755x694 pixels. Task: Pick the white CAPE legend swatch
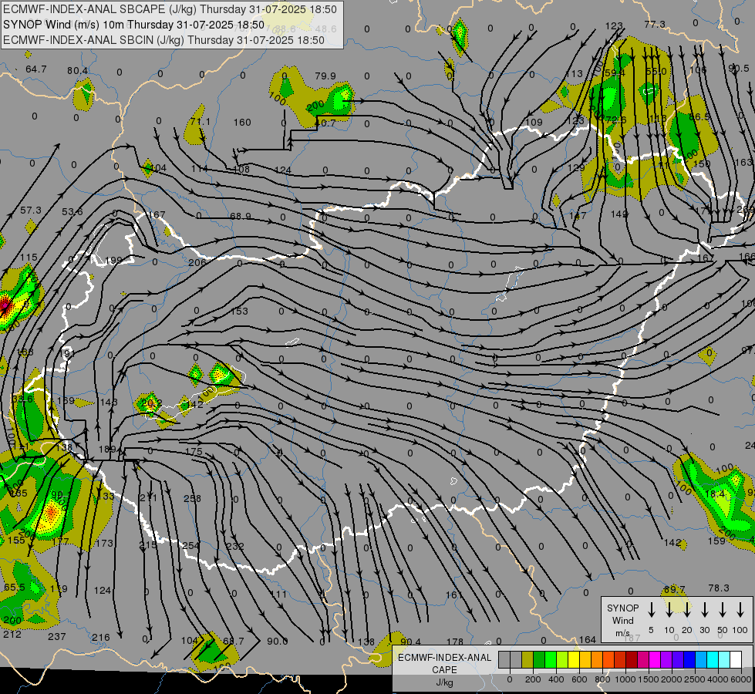[735, 659]
